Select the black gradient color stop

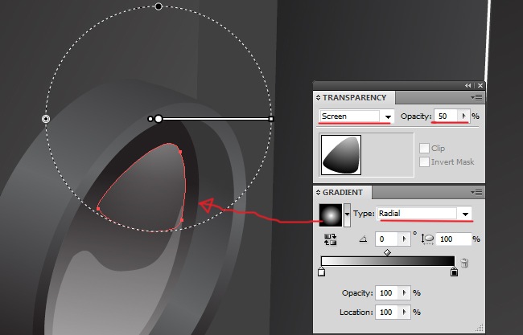(x=454, y=272)
